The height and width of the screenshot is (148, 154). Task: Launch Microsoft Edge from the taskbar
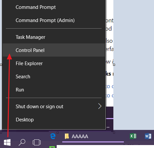(53, 136)
